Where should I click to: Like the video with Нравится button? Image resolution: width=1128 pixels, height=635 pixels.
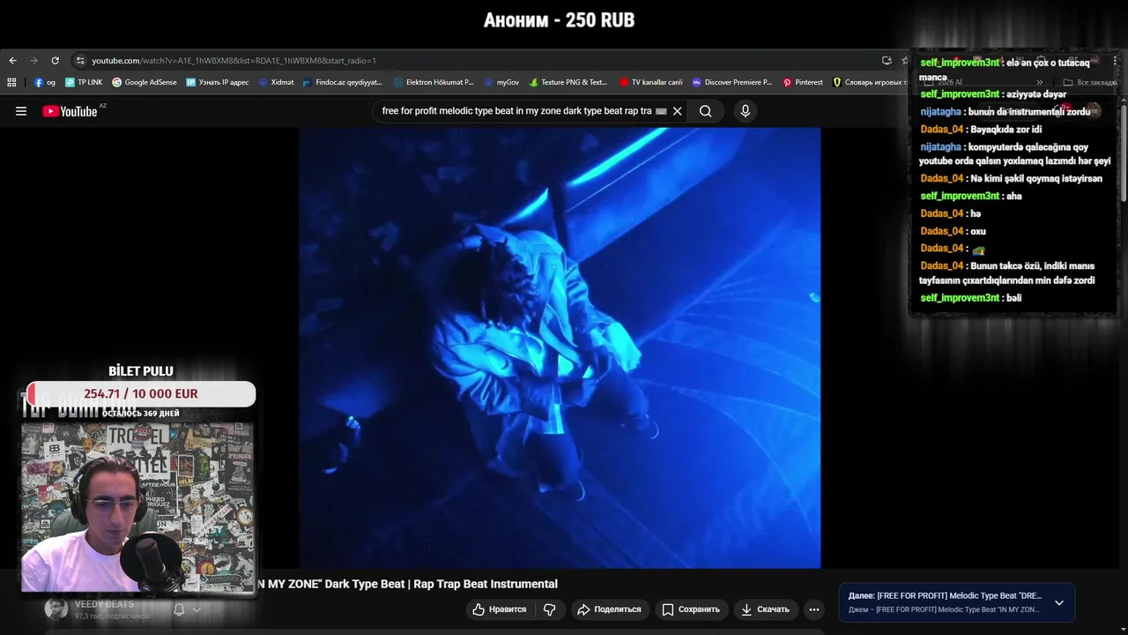500,609
